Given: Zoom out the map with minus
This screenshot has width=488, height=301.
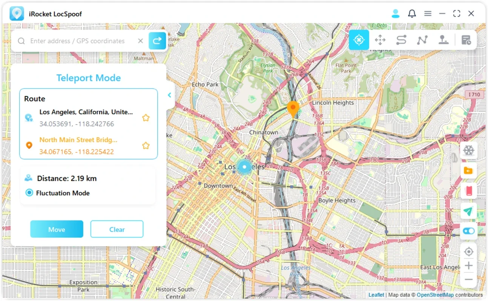Looking at the screenshot, I should (x=468, y=280).
